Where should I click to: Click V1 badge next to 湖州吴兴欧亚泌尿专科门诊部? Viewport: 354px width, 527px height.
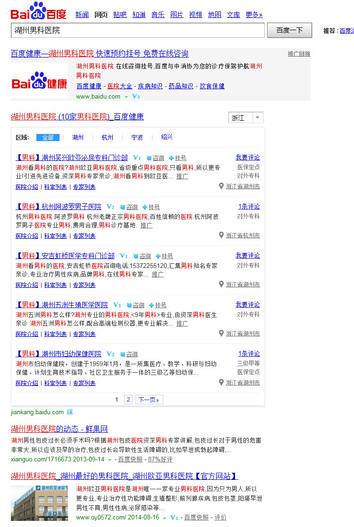(x=137, y=158)
